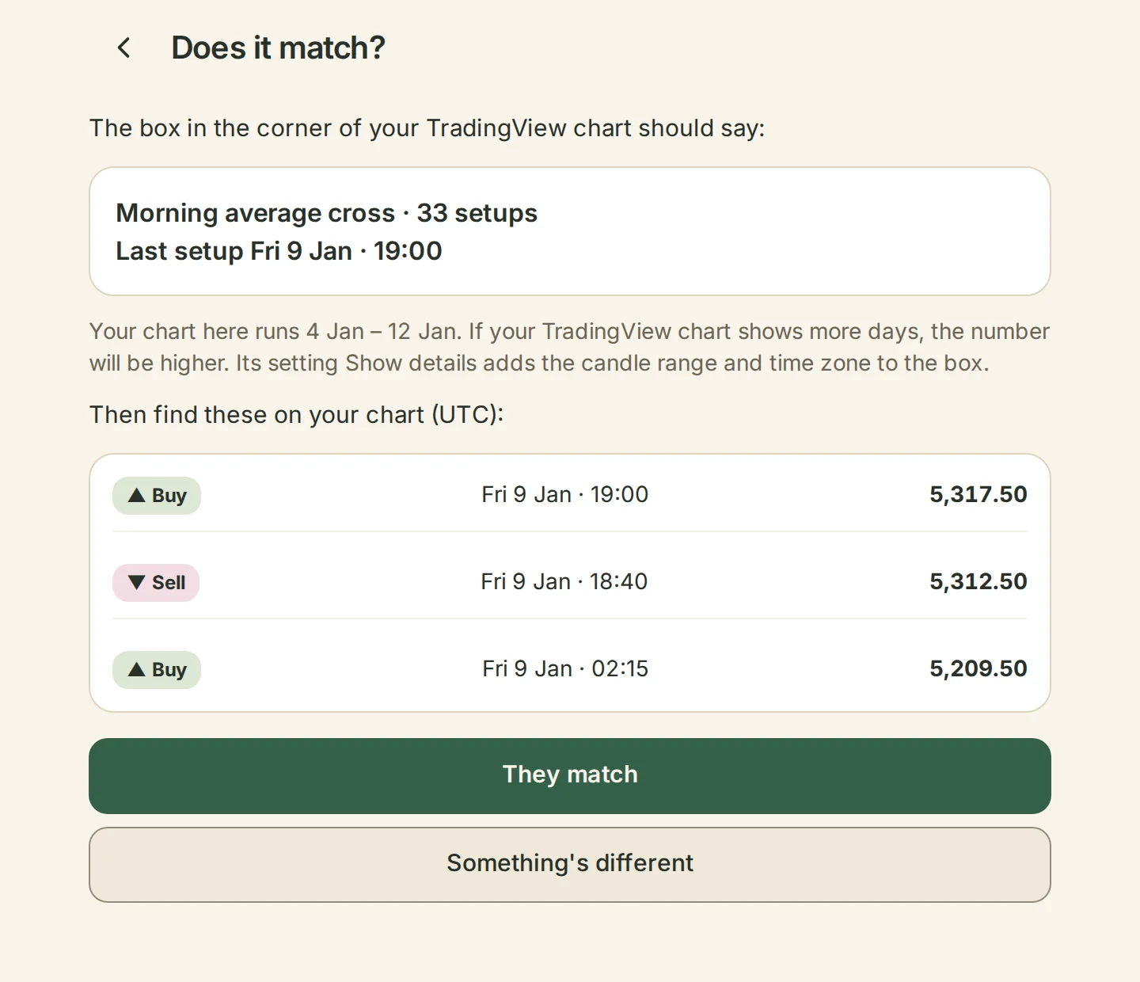
Task: Click the Morning average cross indicator name
Action: (255, 213)
